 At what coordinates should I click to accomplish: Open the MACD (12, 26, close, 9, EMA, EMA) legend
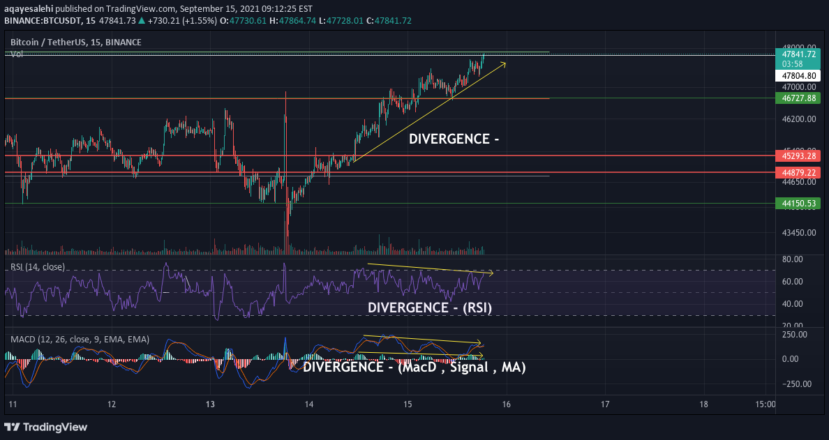pos(80,339)
